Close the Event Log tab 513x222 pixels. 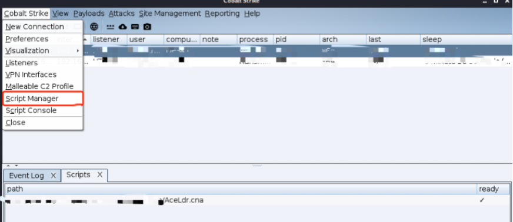[x=54, y=176]
